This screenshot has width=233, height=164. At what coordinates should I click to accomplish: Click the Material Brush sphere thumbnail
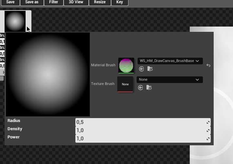coord(126,66)
